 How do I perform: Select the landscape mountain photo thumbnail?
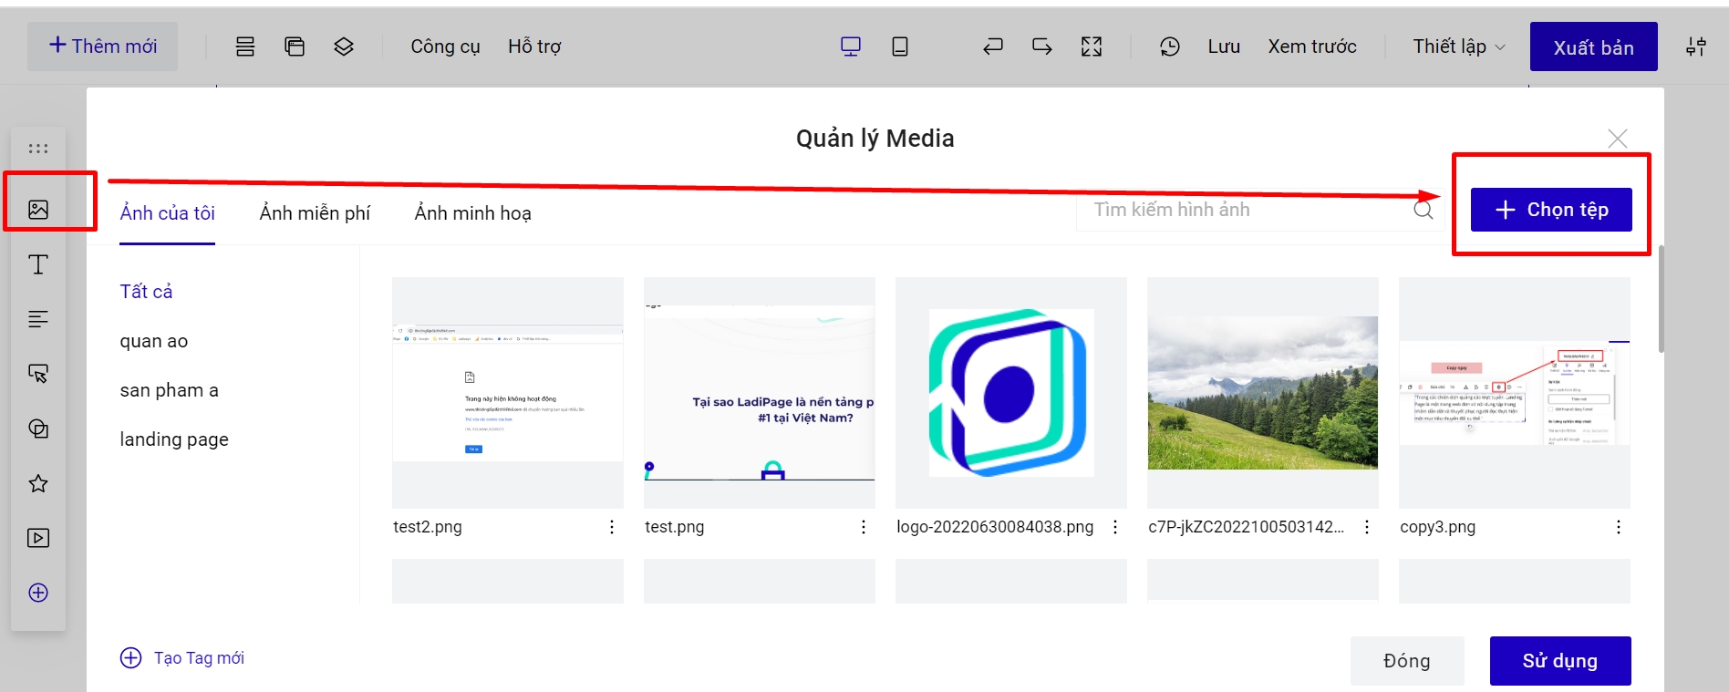coord(1262,393)
